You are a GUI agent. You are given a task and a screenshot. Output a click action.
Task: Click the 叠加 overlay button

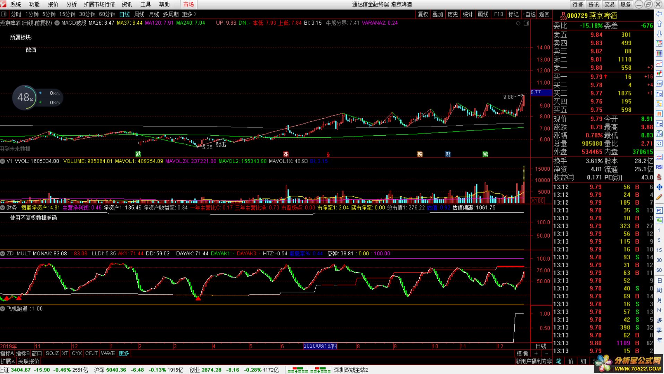(x=438, y=14)
